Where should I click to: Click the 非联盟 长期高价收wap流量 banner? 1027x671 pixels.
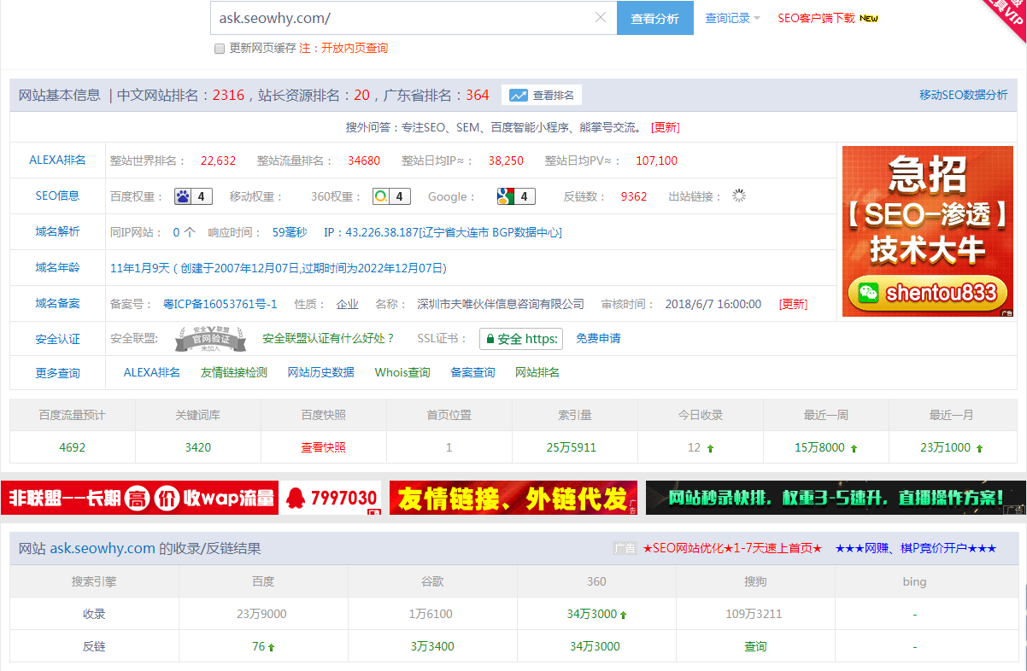(191, 498)
